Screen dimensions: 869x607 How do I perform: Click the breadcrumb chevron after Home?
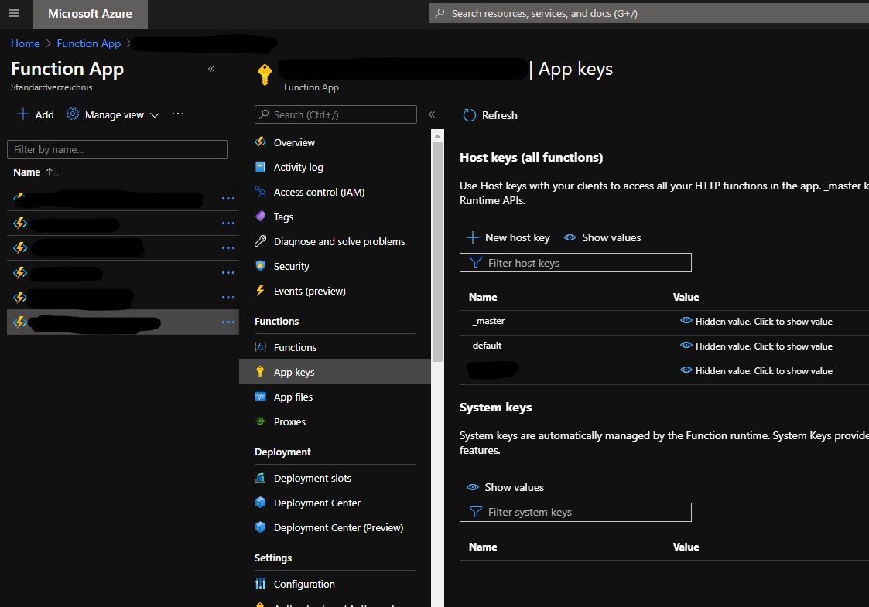[x=48, y=43]
